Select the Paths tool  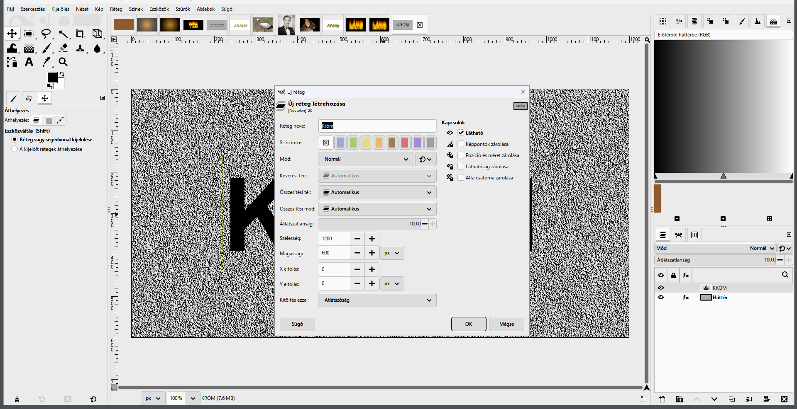click(12, 62)
